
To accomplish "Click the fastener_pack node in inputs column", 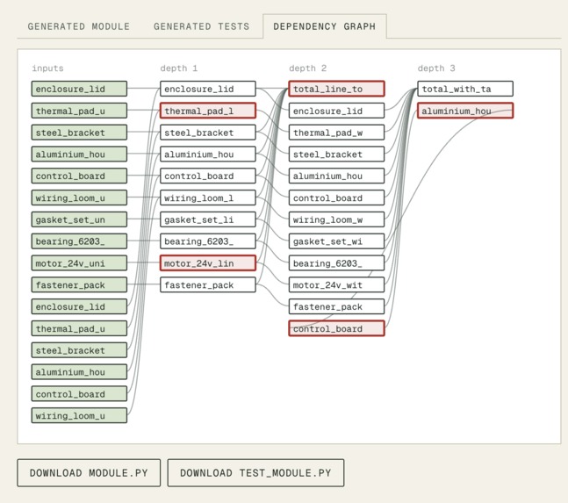I will point(79,284).
